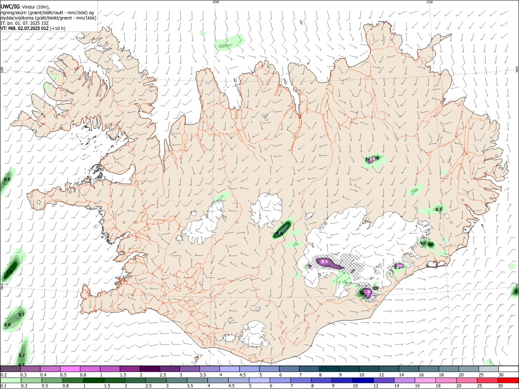Pick the dark mauve swatch between 0.2 and 0.3
This screenshot has width=519, height=389.
10,369
